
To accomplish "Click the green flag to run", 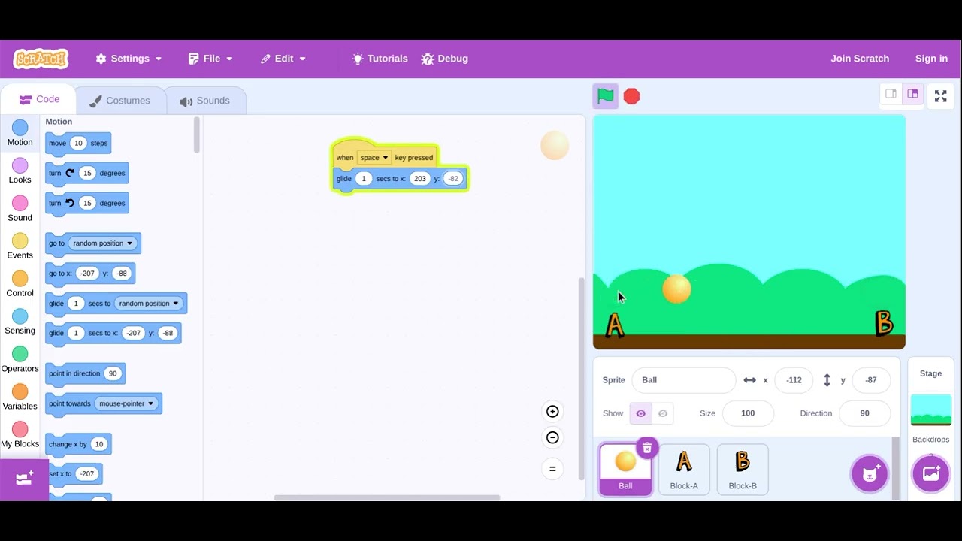I will 606,96.
